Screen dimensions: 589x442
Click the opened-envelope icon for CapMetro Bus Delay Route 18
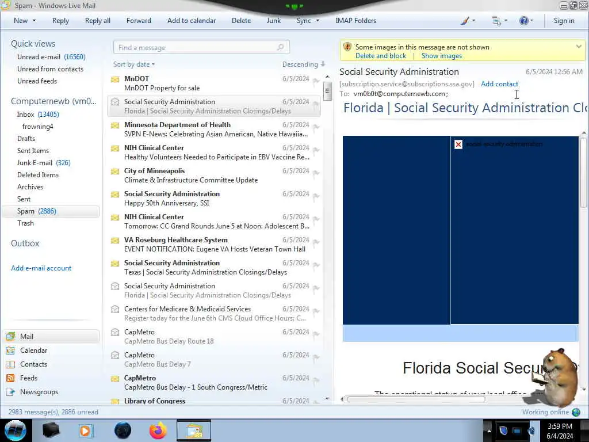115,332
